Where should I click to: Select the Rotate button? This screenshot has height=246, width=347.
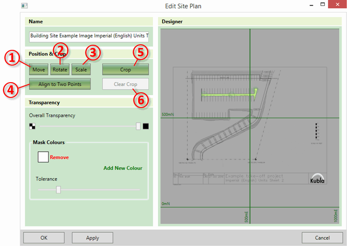point(60,70)
